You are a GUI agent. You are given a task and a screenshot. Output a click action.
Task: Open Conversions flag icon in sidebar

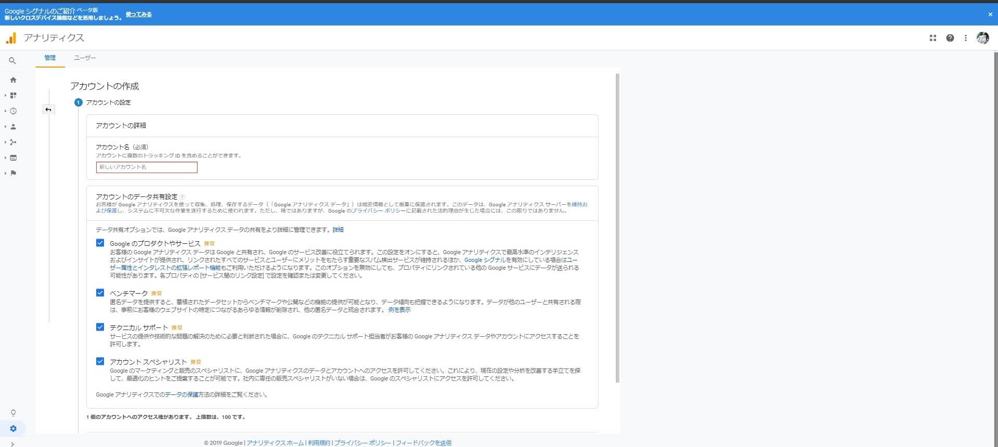click(14, 174)
